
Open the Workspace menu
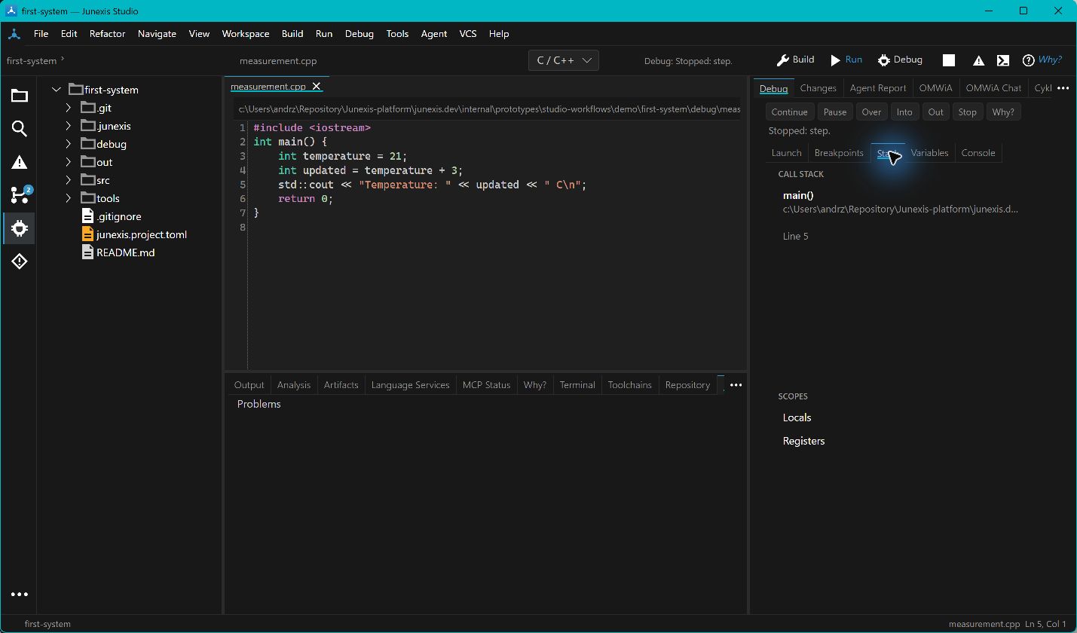point(246,34)
